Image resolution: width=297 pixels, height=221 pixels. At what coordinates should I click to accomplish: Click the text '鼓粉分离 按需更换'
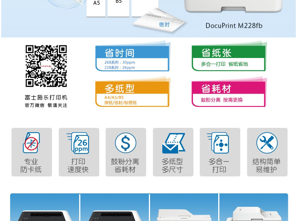(222, 100)
